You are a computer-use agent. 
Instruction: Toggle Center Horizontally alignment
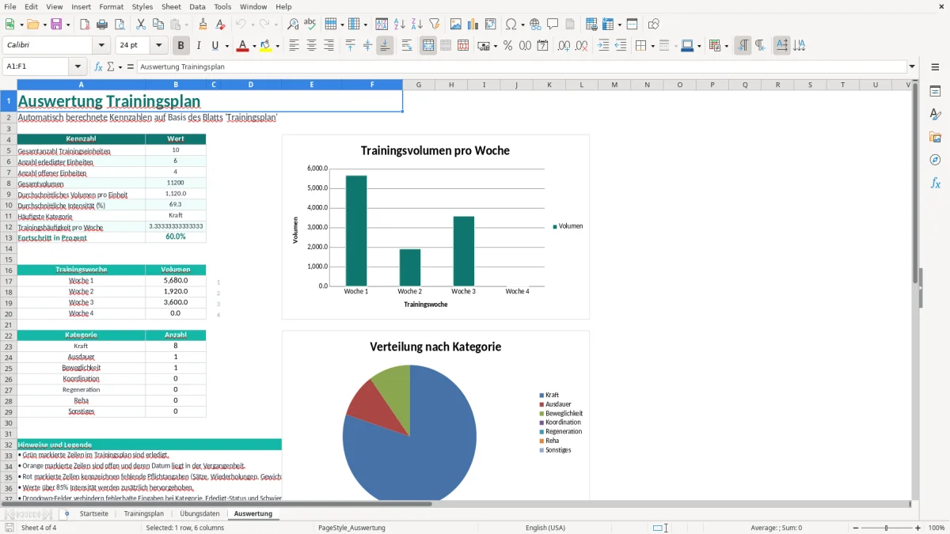pyautogui.click(x=311, y=46)
